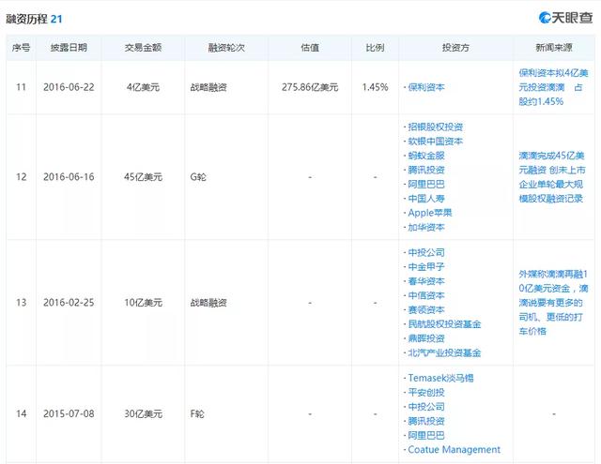Open investor link Coatue Management
The height and width of the screenshot is (464, 601).
(455, 449)
